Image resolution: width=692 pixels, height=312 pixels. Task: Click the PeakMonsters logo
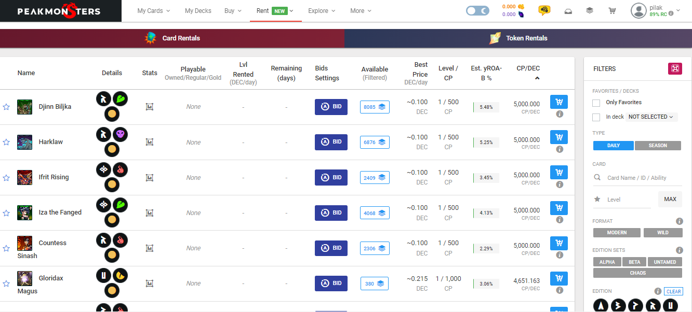tap(59, 11)
